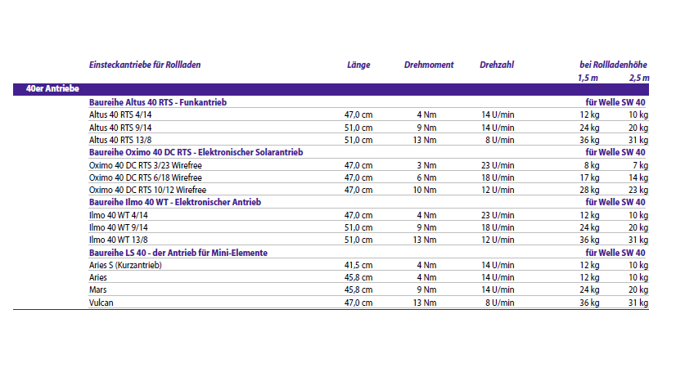Click torque '9 Nm' in Mars row
The width and height of the screenshot is (676, 368).
click(427, 290)
